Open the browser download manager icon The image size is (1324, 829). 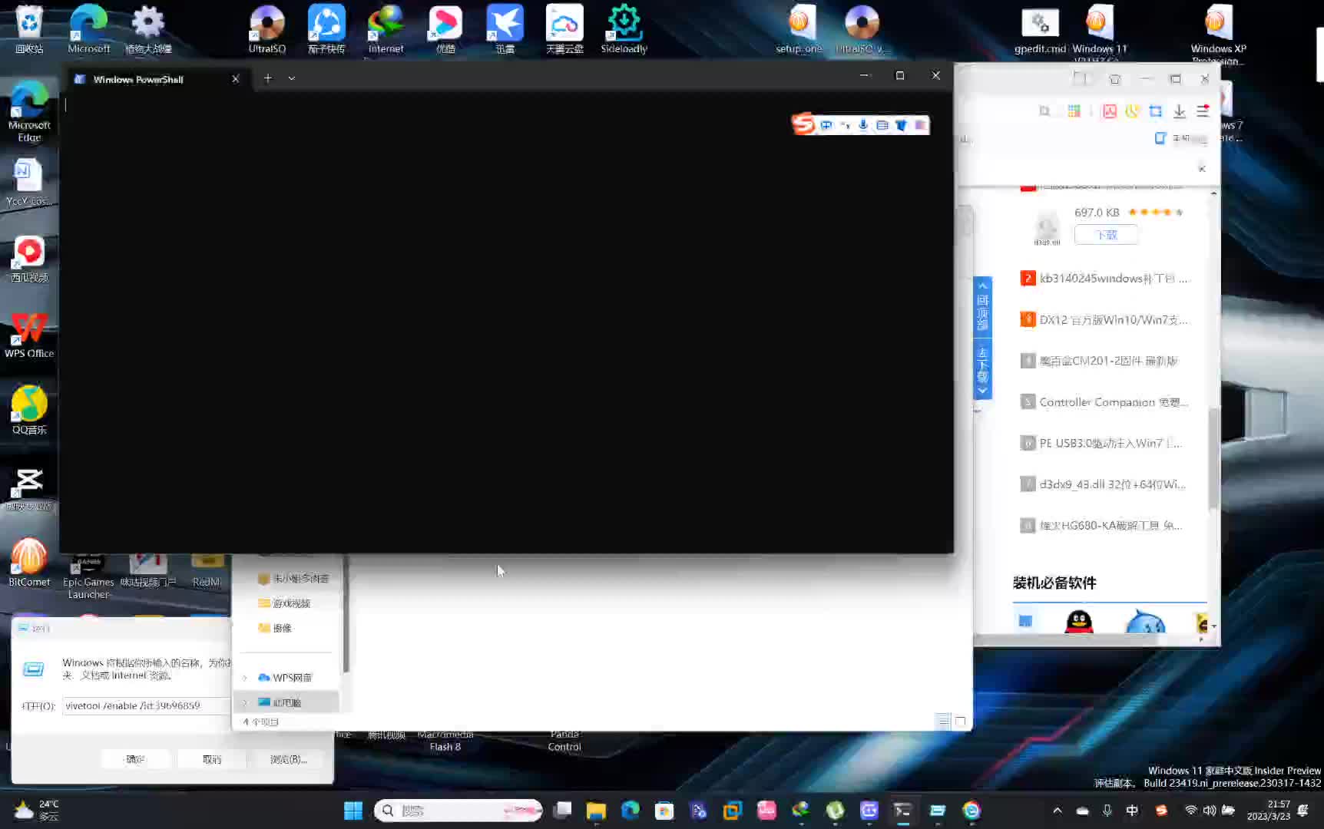coord(1180,111)
